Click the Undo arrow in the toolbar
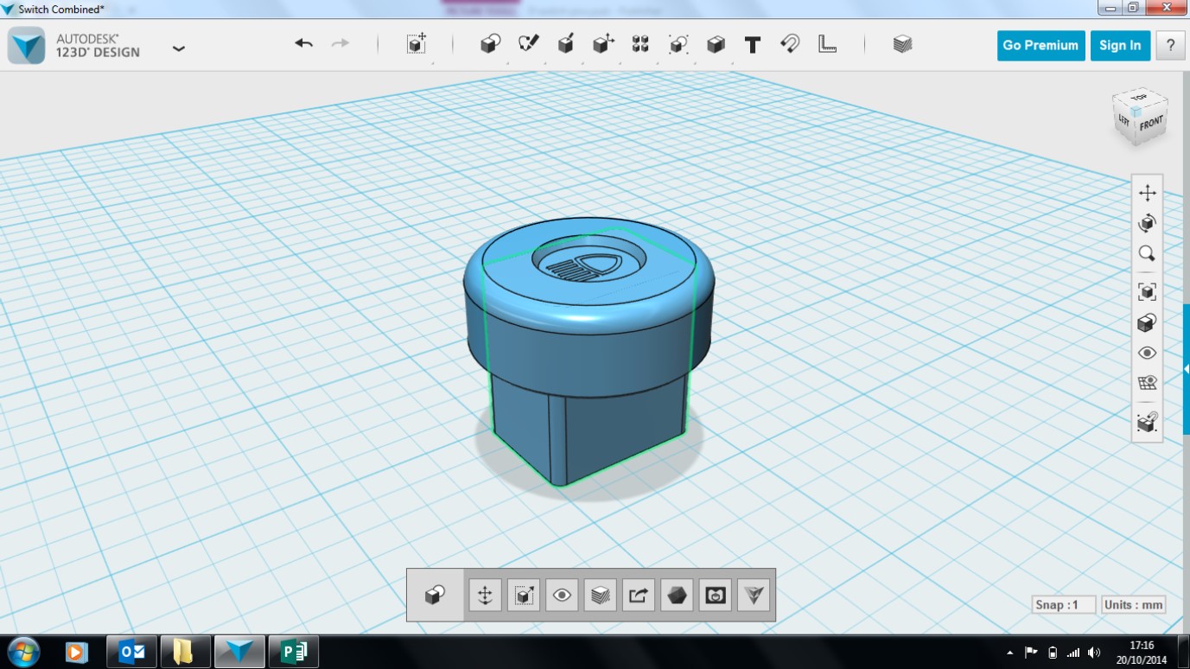Screen dimensions: 1190x669 click(x=303, y=44)
